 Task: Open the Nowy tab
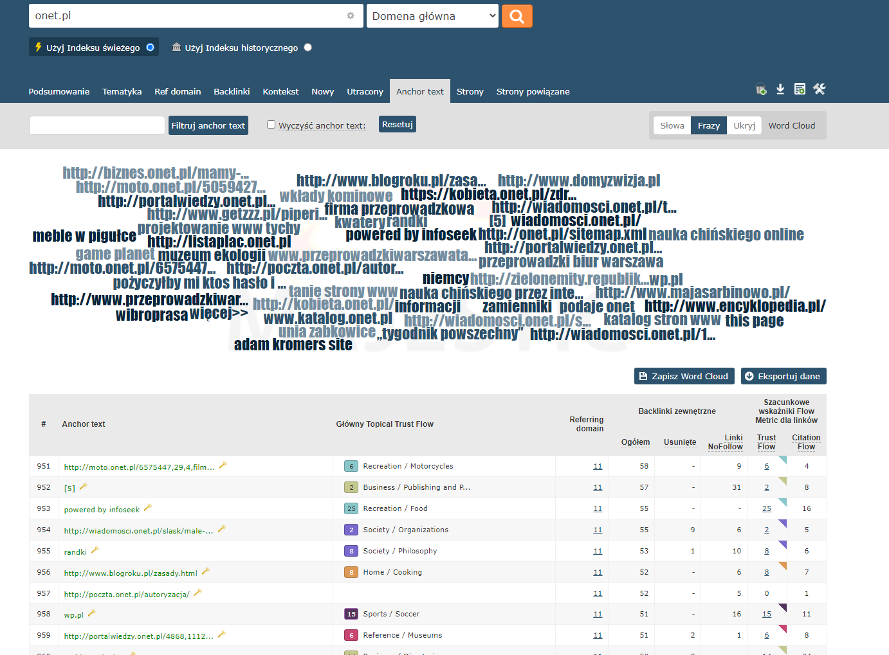(x=323, y=91)
